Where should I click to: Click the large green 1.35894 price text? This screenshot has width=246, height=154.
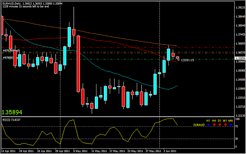point(12,112)
